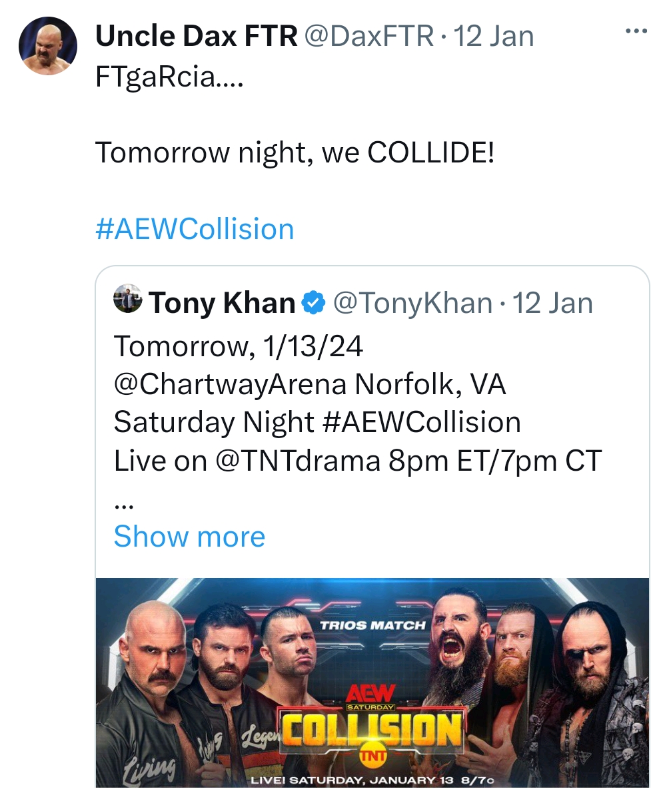665x797 pixels.
Task: Click the @DaxFTR handle
Action: [x=368, y=36]
